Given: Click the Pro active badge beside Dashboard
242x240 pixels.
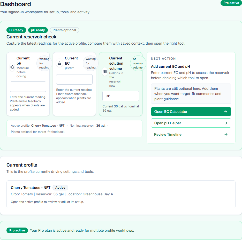Looking at the screenshot, I should (x=231, y=3).
